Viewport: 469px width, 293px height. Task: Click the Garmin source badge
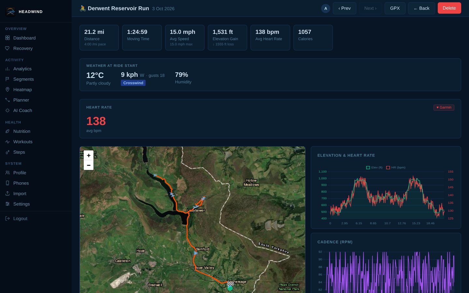(x=444, y=107)
